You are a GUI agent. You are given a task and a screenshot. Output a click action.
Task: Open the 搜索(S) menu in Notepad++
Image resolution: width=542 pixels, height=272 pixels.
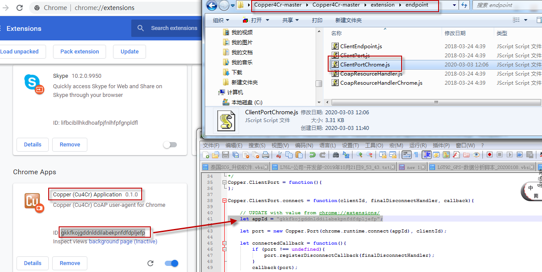point(257,145)
